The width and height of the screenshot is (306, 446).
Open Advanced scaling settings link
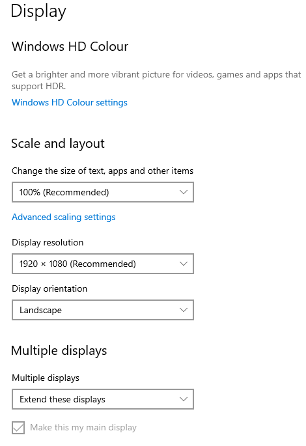click(x=63, y=217)
